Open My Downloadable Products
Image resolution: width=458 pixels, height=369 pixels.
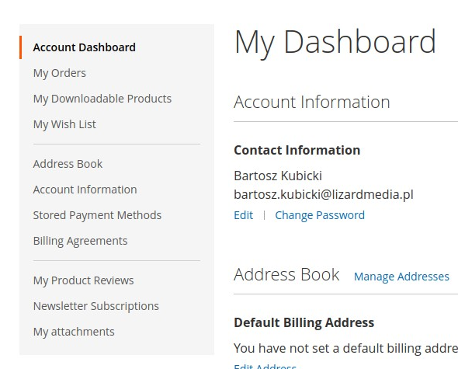[102, 99]
